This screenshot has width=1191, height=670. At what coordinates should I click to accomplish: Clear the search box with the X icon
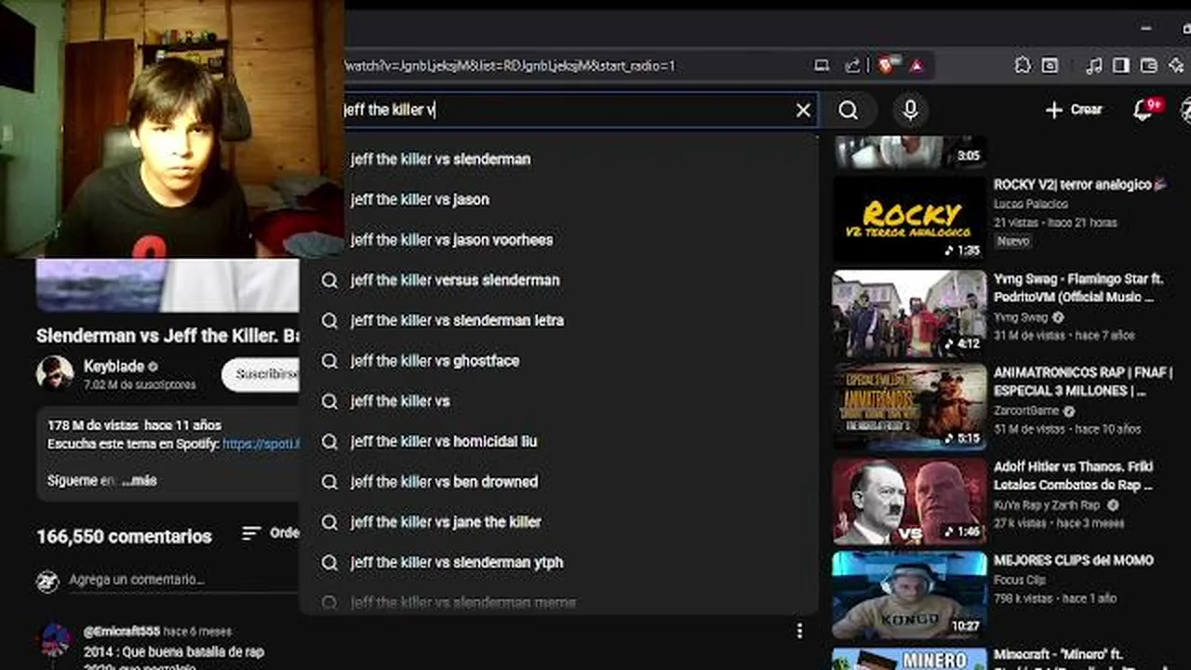click(803, 110)
